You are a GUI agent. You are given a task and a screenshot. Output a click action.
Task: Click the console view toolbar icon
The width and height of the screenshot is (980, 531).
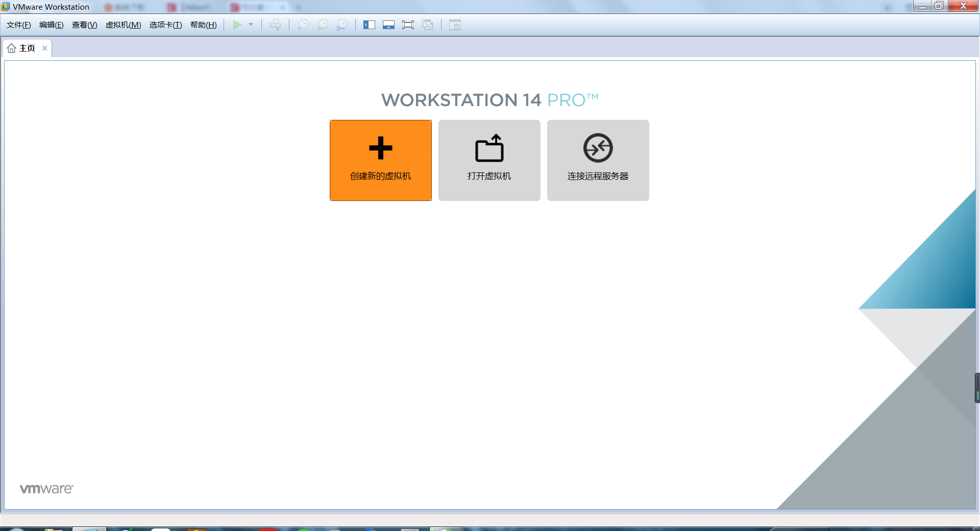[x=455, y=25]
